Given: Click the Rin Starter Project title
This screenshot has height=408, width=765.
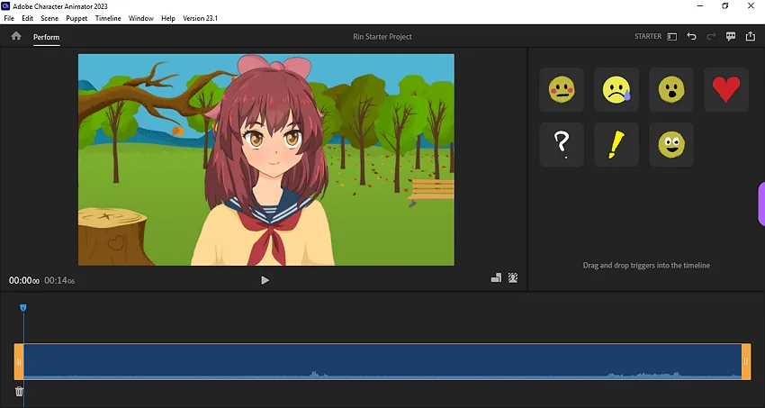Looking at the screenshot, I should (x=382, y=37).
